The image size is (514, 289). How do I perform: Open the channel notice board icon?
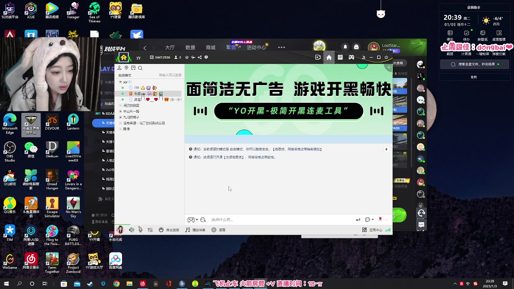point(133,68)
